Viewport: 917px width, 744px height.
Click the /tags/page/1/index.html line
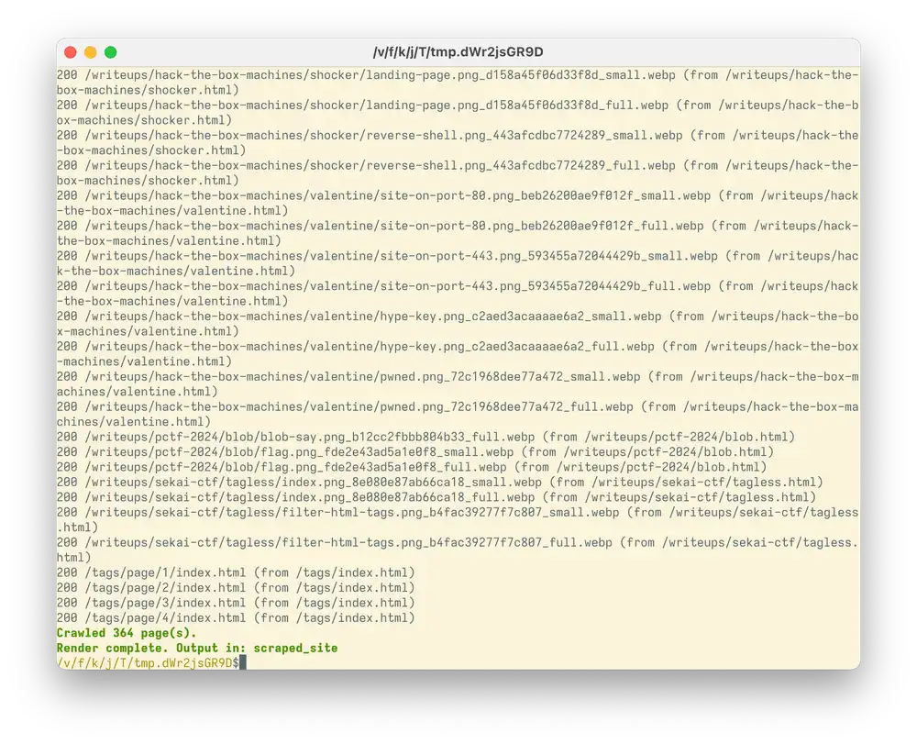coord(236,572)
